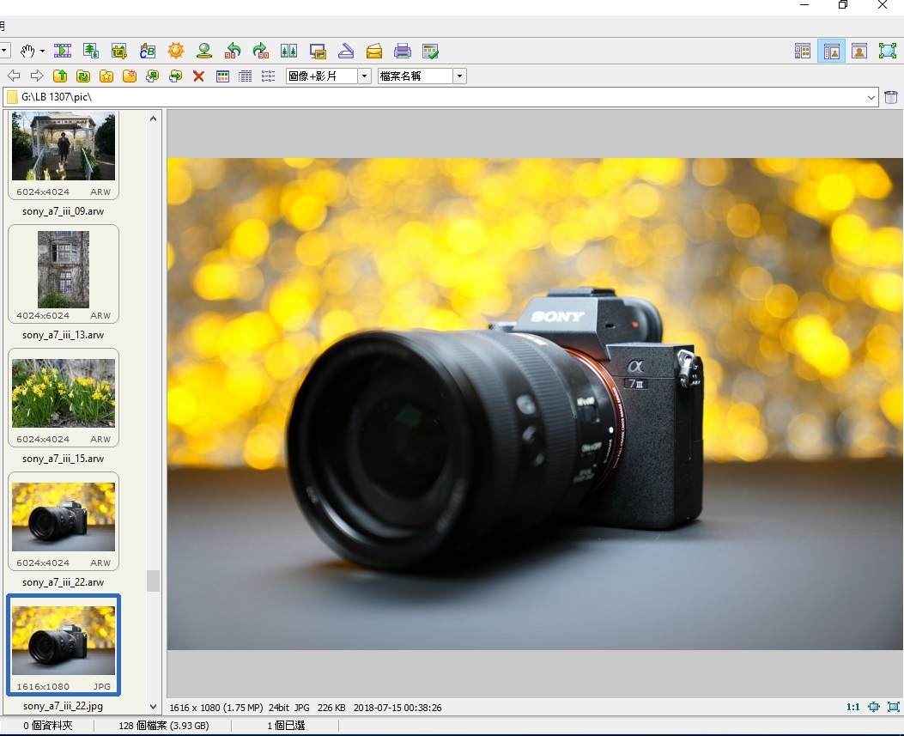Click the 1616 x 1080 (1.75 MP) status text

click(x=216, y=708)
